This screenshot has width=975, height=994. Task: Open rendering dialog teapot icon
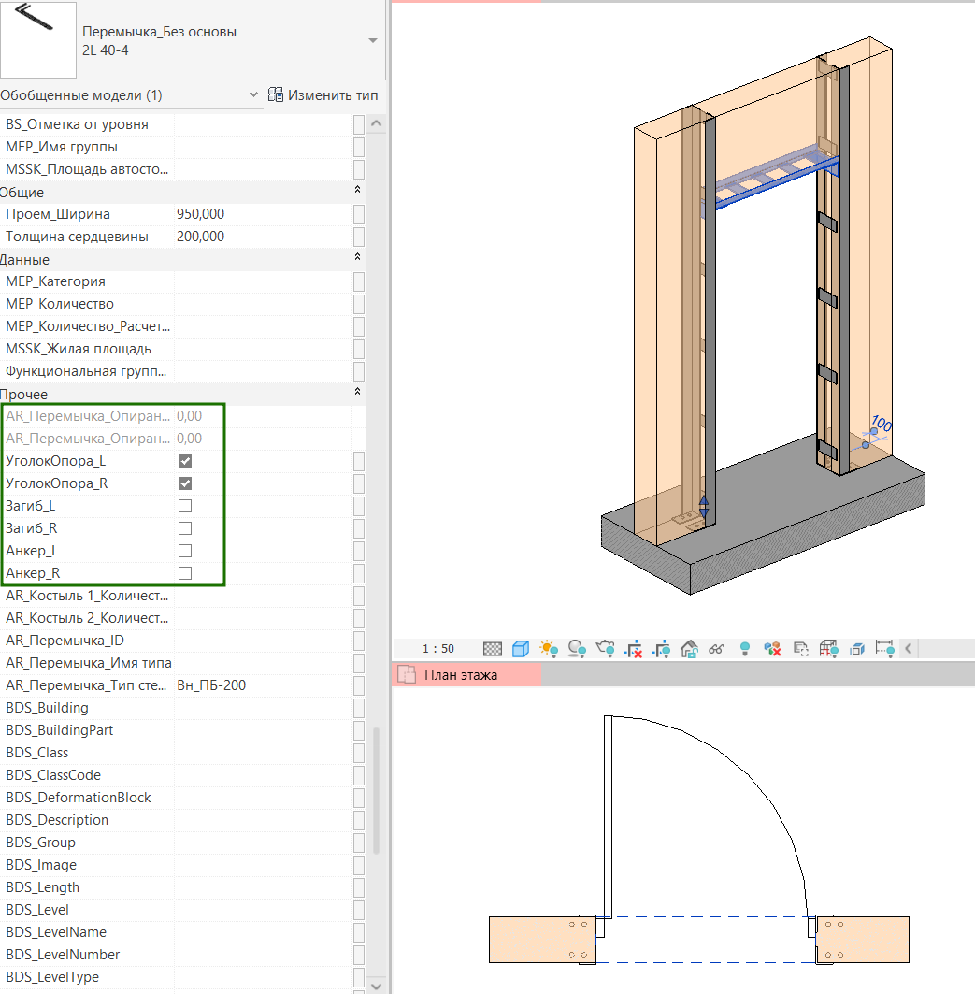606,648
